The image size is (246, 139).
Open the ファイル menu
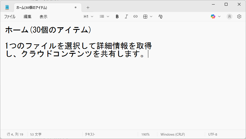[x=10, y=16]
